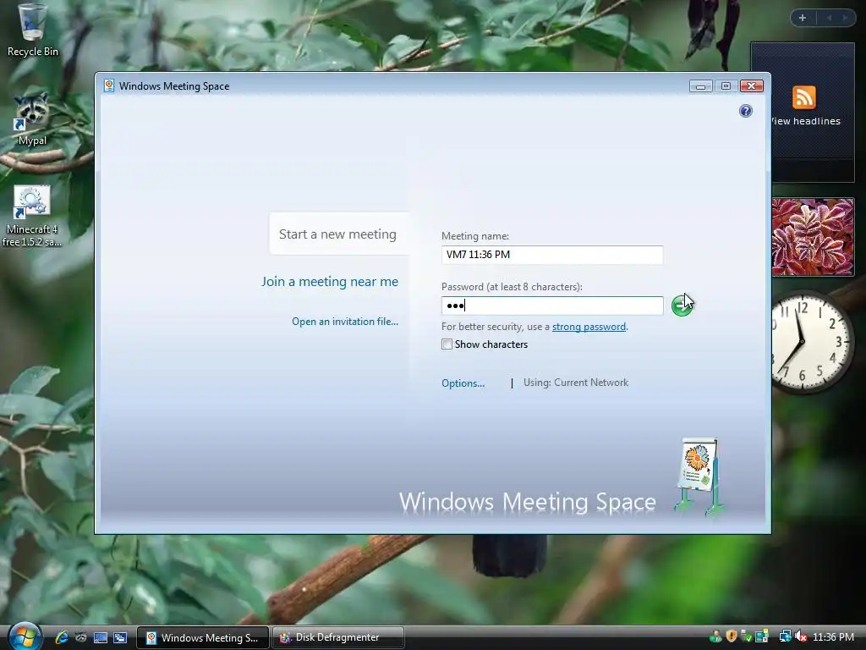The width and height of the screenshot is (866, 650).
Task: Open the Start menu orb
Action: click(25, 636)
